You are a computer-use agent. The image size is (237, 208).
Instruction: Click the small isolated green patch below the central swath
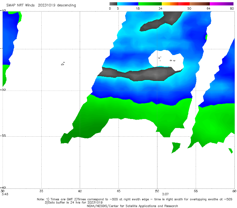click(x=176, y=148)
